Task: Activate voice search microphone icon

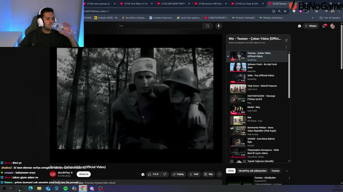Action: [219, 26]
